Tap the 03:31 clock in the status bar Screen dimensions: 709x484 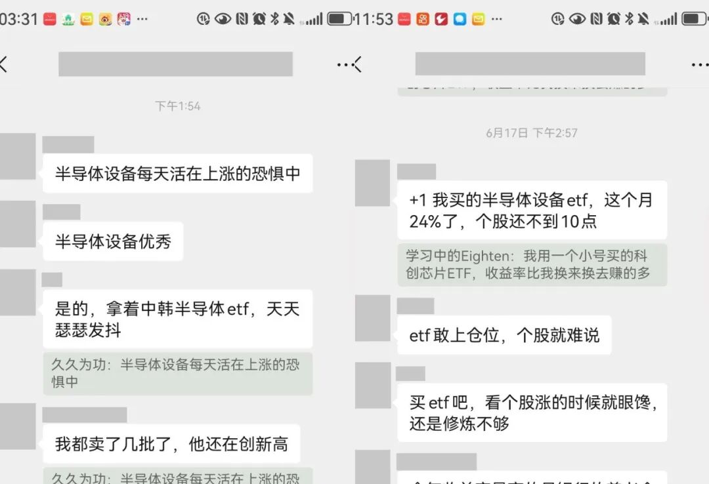[x=19, y=19]
